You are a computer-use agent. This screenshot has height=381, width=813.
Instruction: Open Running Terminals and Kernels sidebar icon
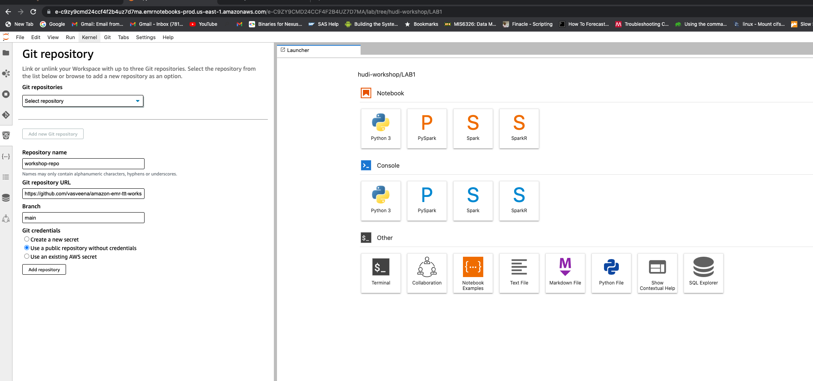(x=6, y=94)
